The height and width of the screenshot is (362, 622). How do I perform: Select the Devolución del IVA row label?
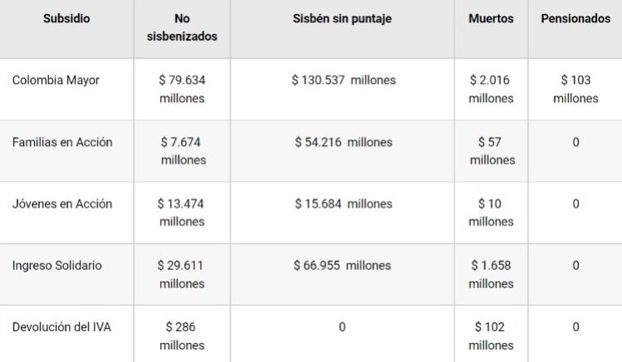pos(61,327)
